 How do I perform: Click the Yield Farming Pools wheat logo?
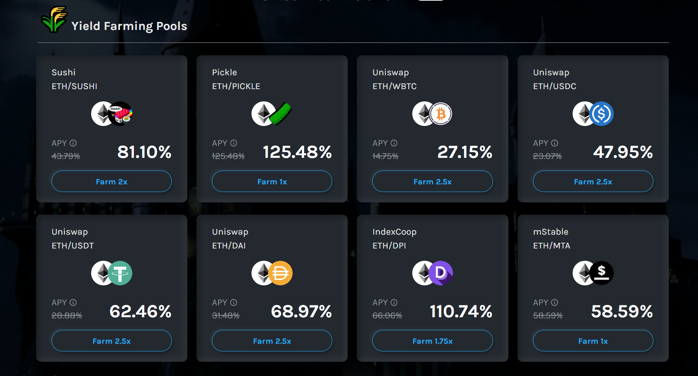[x=54, y=19]
